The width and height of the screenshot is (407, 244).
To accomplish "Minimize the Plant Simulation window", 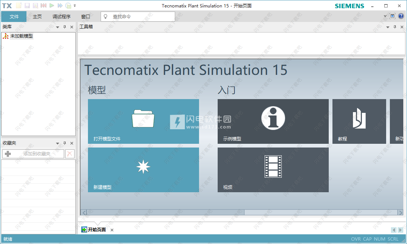I will (372, 6).
